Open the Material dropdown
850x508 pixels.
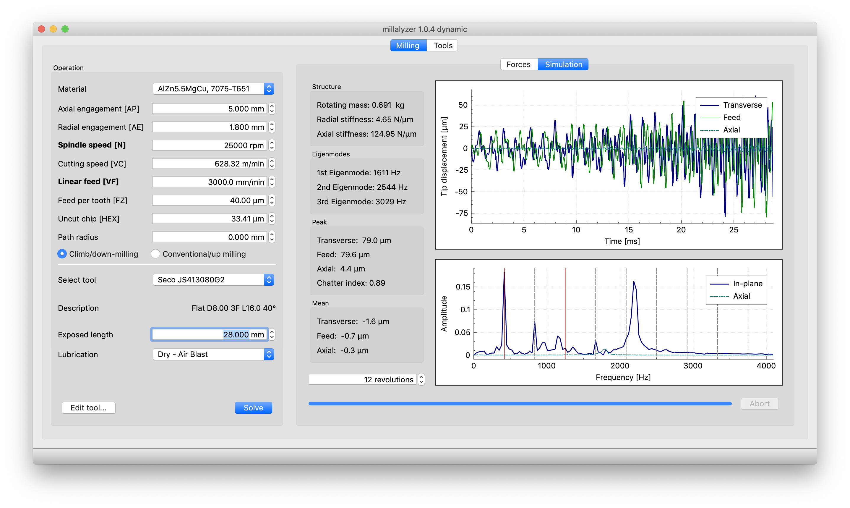coord(213,89)
